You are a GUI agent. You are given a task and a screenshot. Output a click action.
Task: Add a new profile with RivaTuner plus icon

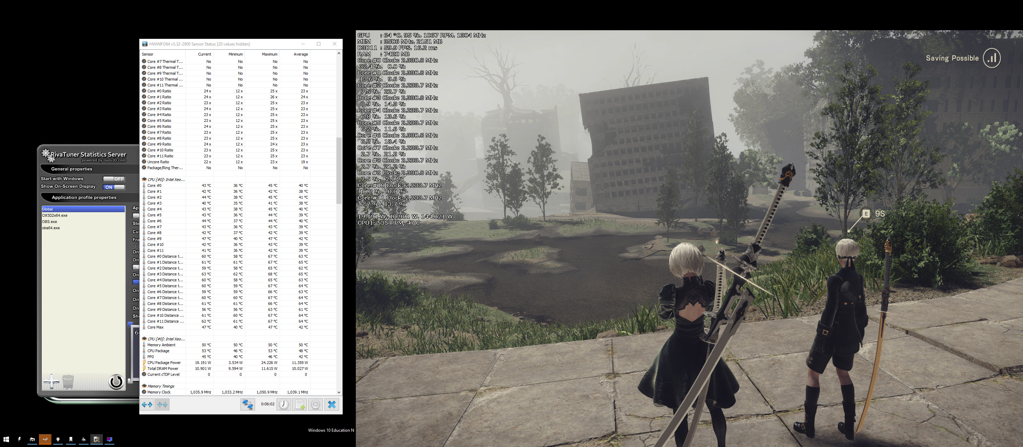click(x=51, y=382)
